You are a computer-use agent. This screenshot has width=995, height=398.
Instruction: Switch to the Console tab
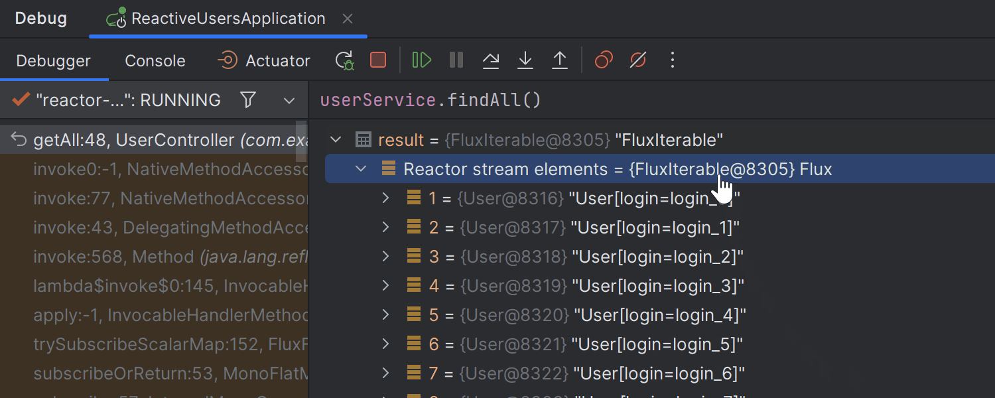click(155, 61)
